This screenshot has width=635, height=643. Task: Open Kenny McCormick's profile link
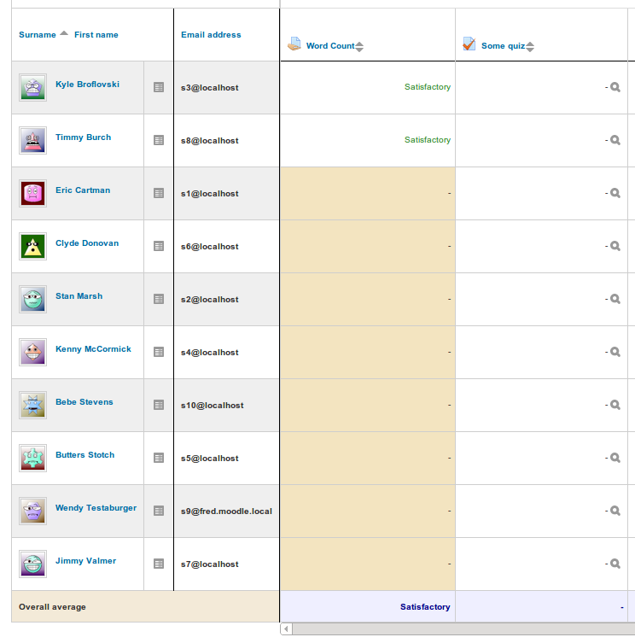(x=94, y=349)
